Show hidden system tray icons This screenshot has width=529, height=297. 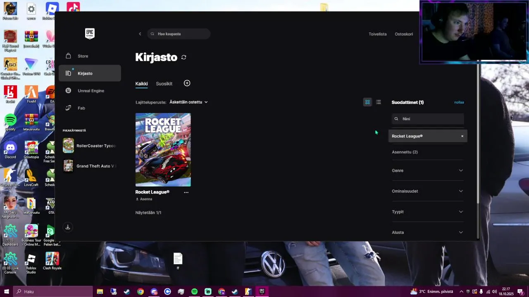(x=461, y=292)
